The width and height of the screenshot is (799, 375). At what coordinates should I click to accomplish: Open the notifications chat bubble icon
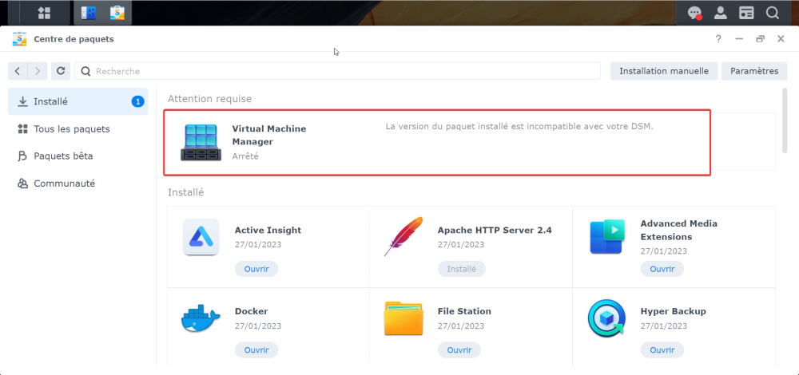tap(694, 14)
